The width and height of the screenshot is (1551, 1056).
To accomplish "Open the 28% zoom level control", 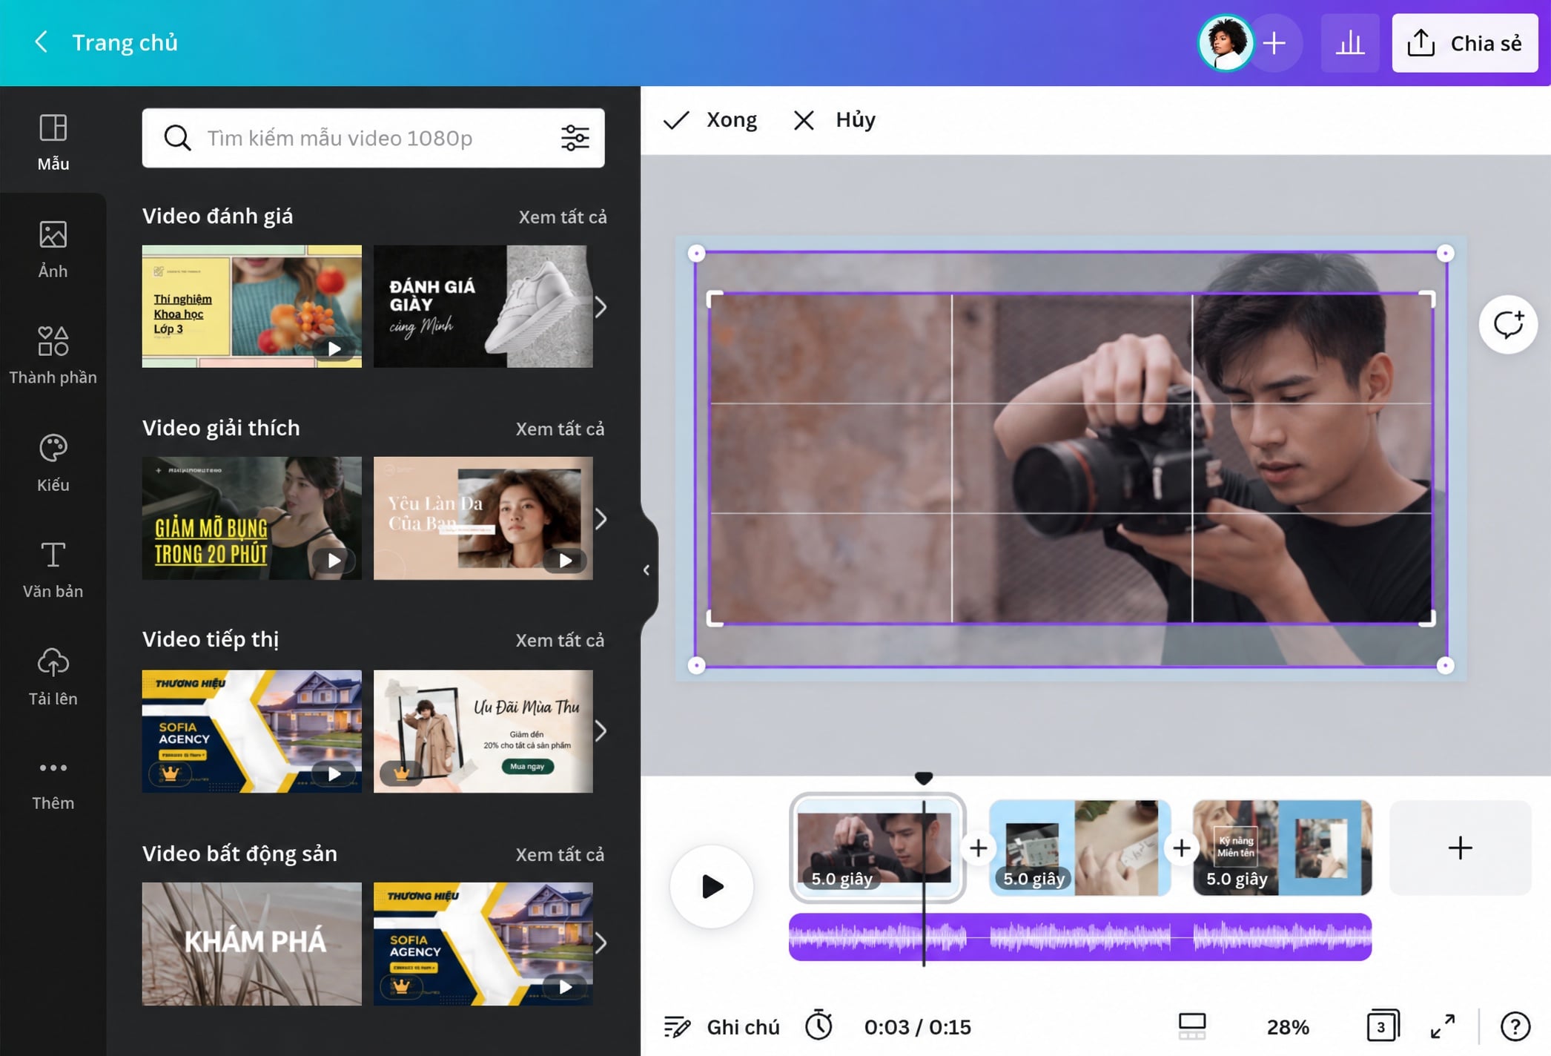I will 1288,1027.
